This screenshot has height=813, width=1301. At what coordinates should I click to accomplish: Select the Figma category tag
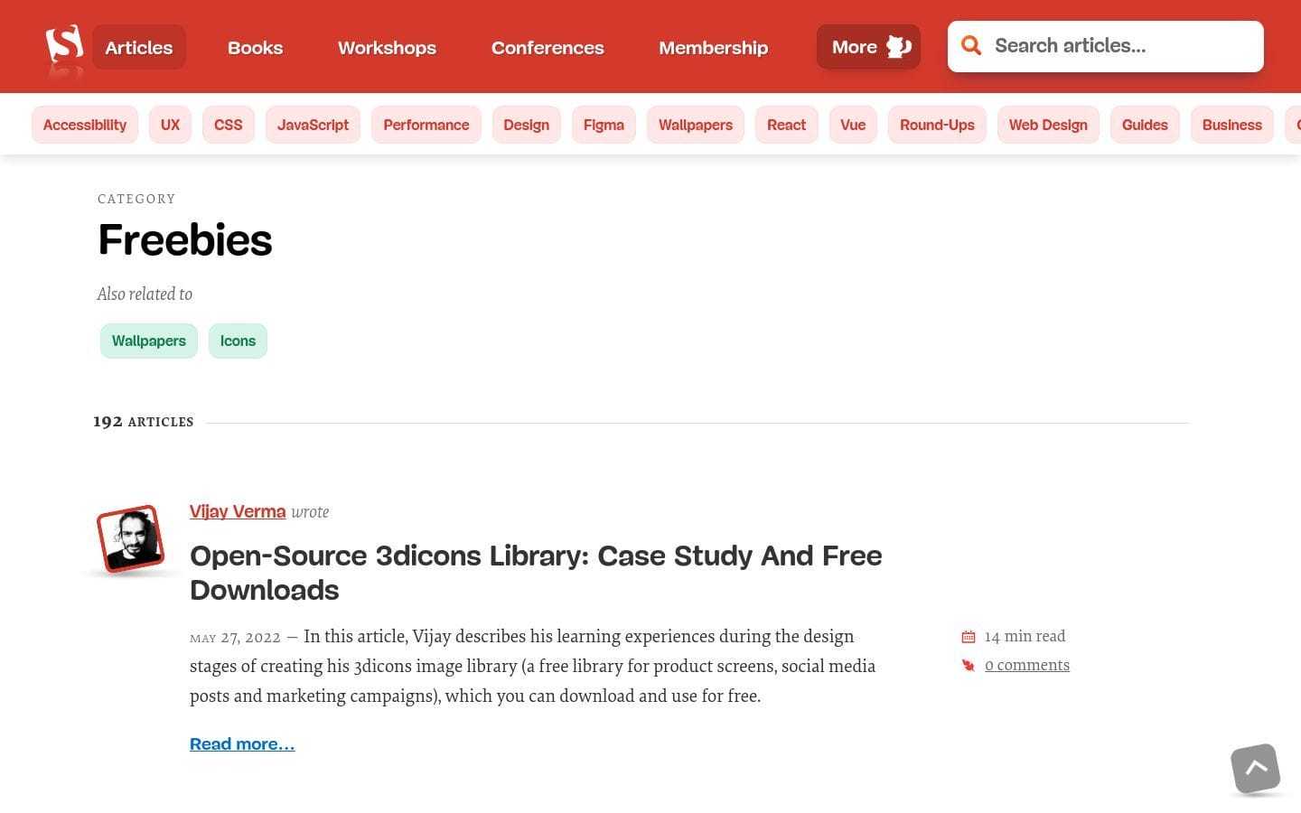(x=604, y=125)
